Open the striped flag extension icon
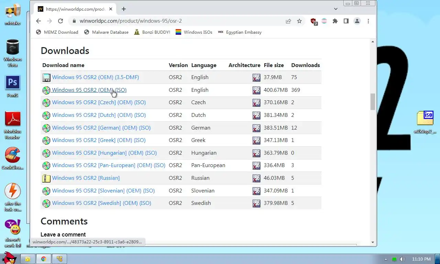Viewport: 440px width, 264px height. pyautogui.click(x=324, y=21)
